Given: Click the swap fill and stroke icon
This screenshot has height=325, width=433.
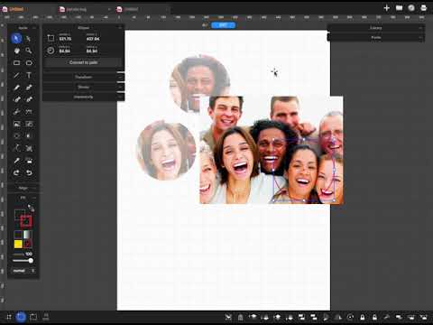Looking at the screenshot, I should 31,208.
